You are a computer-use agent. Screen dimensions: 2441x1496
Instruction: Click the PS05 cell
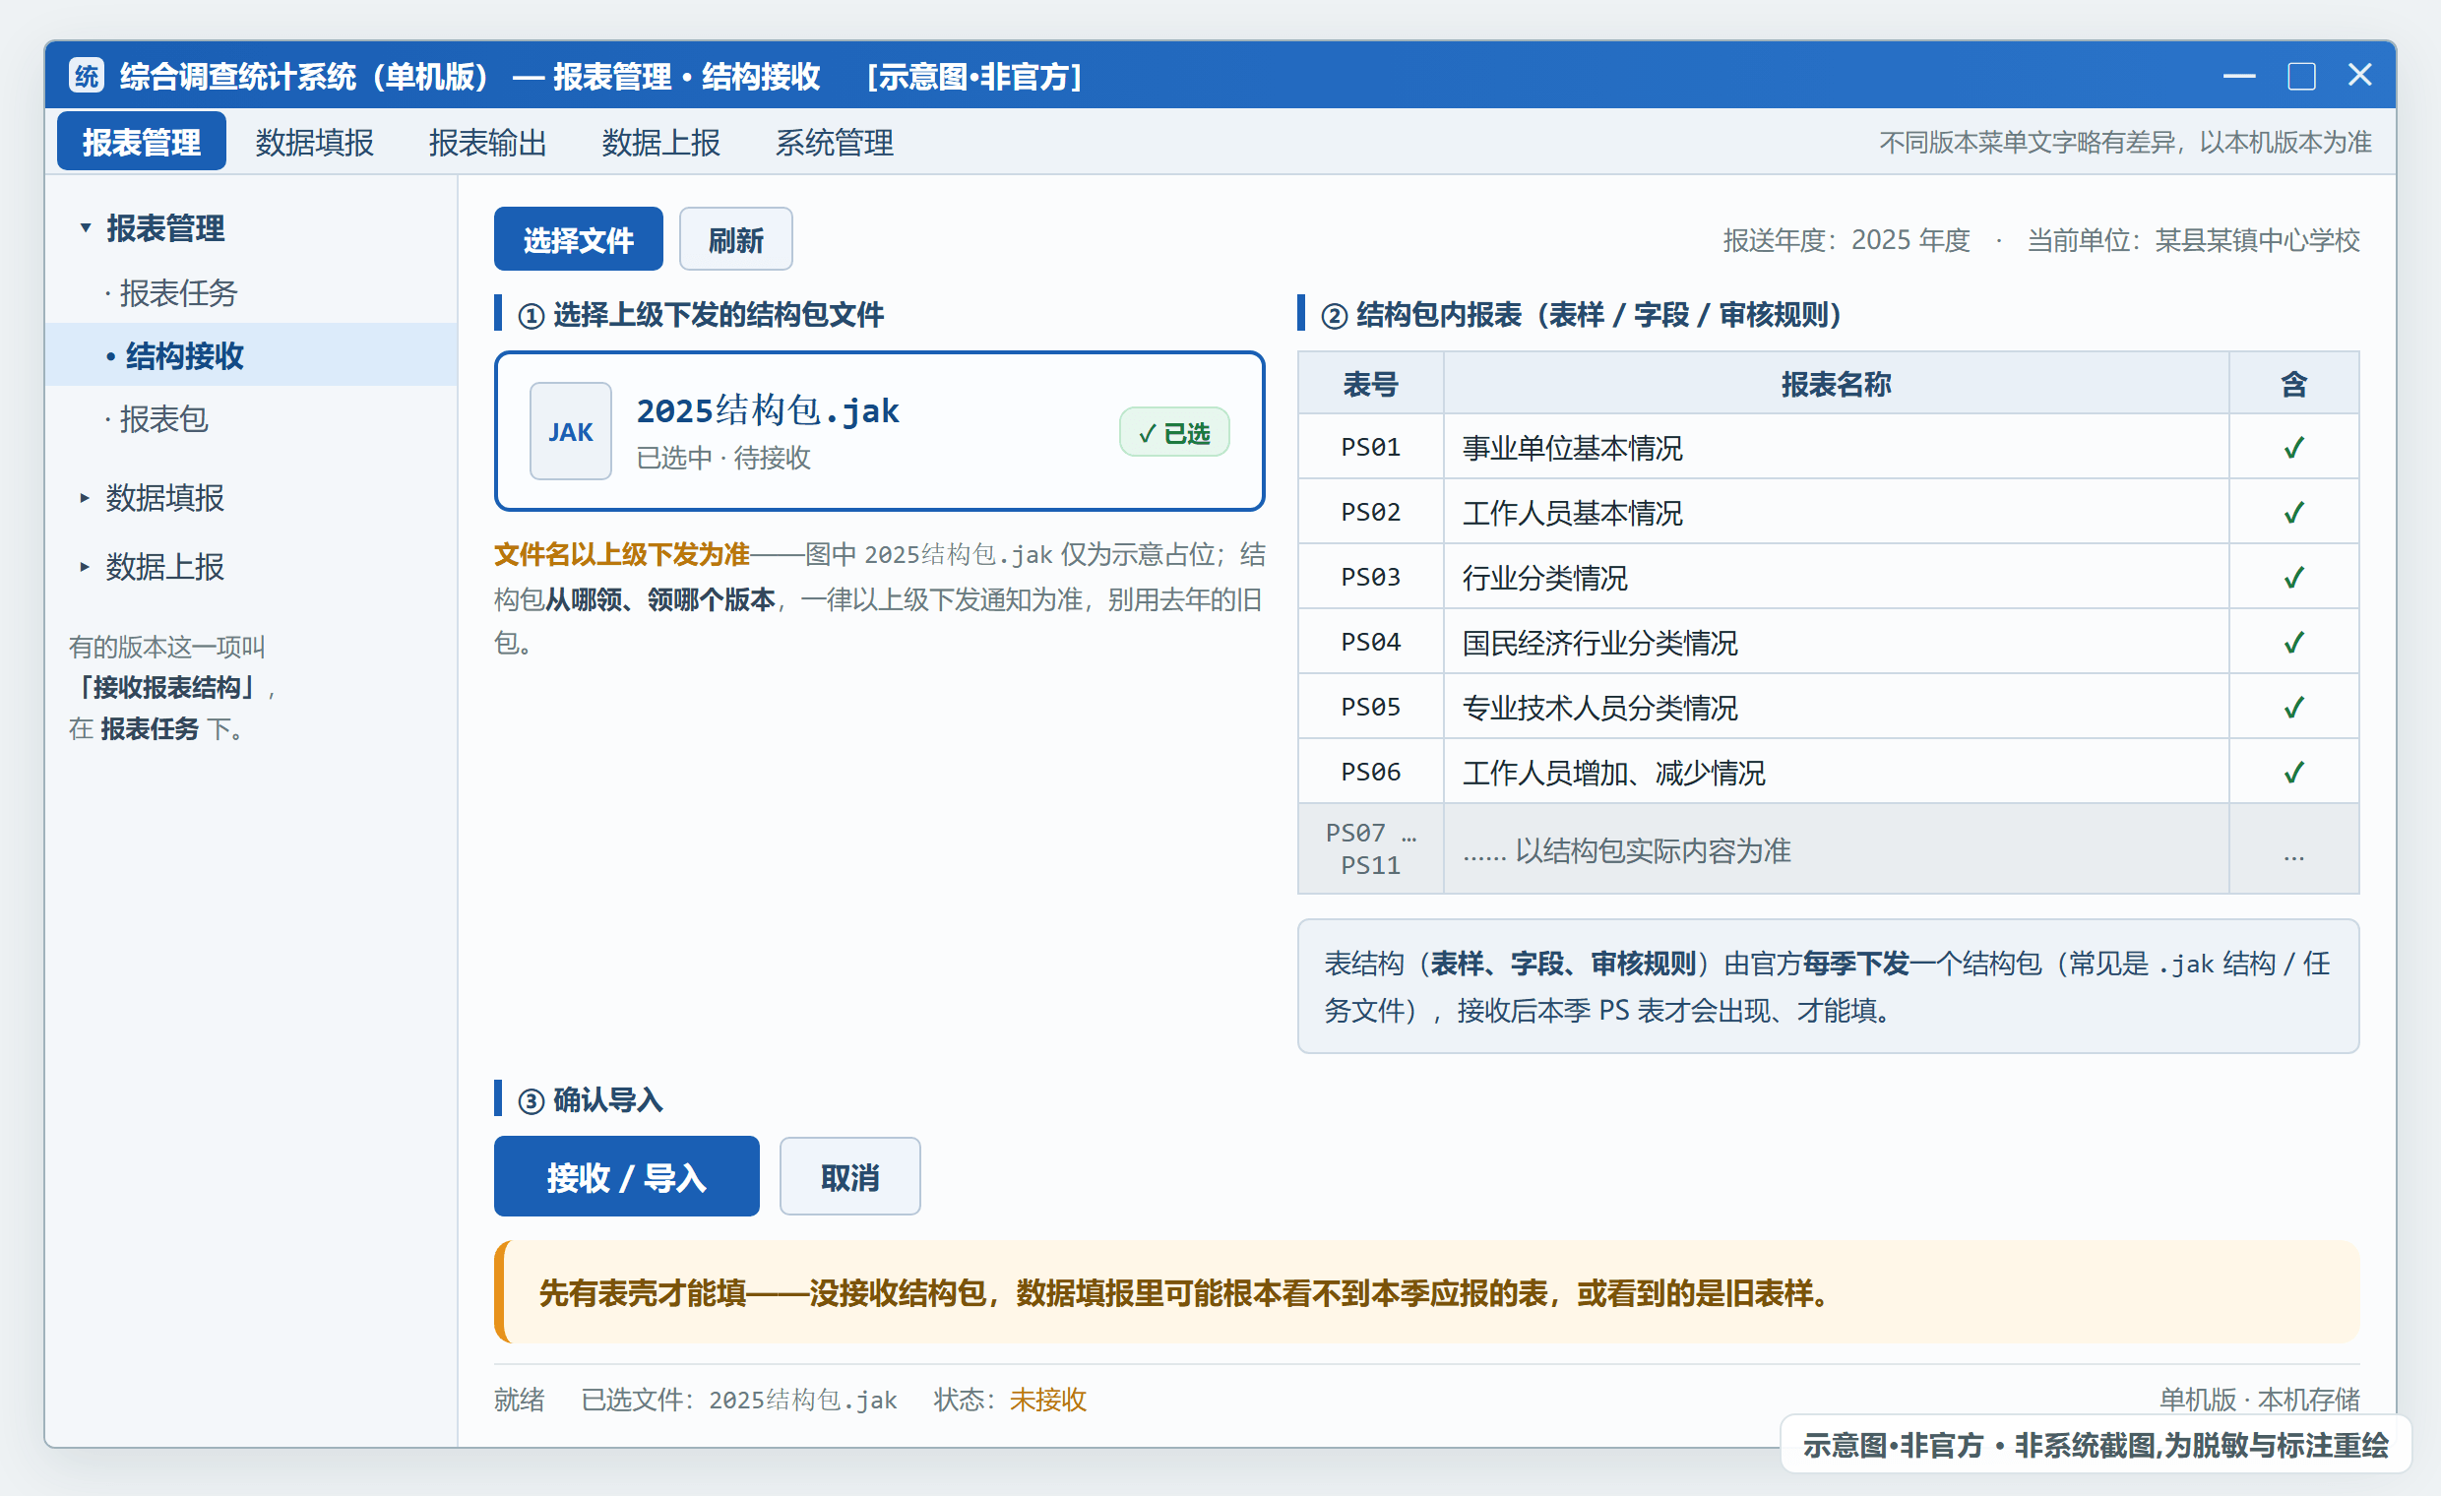pyautogui.click(x=1371, y=707)
